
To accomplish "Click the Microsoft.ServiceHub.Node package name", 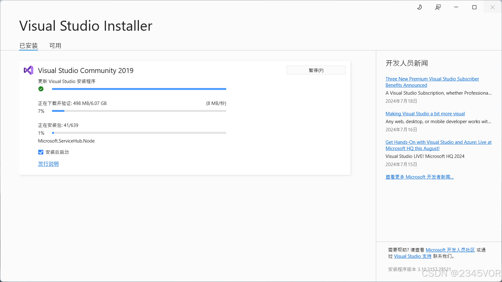I will (66, 141).
